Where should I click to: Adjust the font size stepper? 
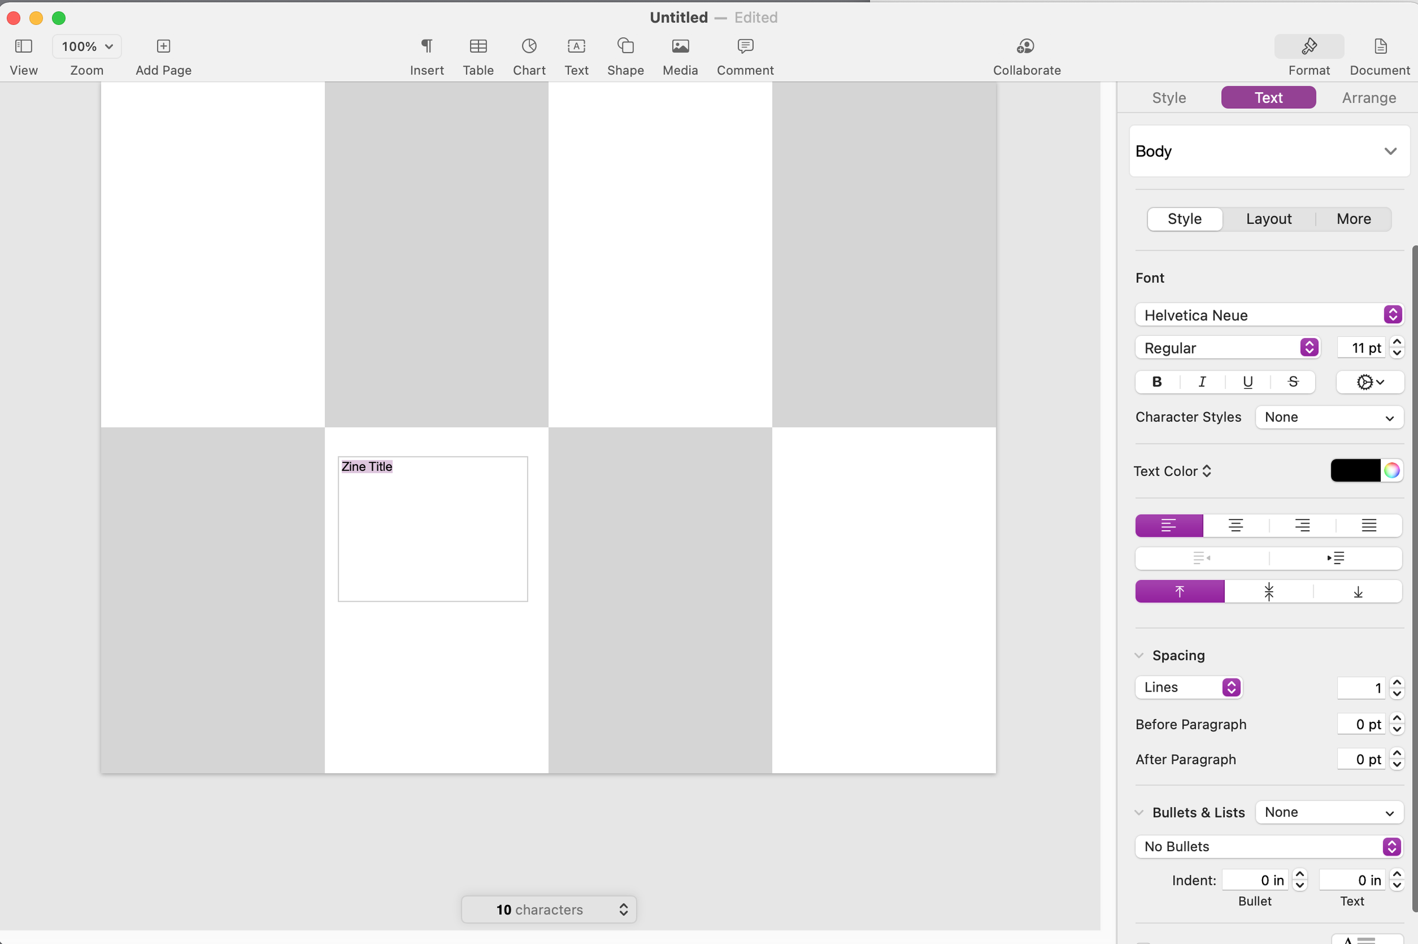click(x=1397, y=348)
